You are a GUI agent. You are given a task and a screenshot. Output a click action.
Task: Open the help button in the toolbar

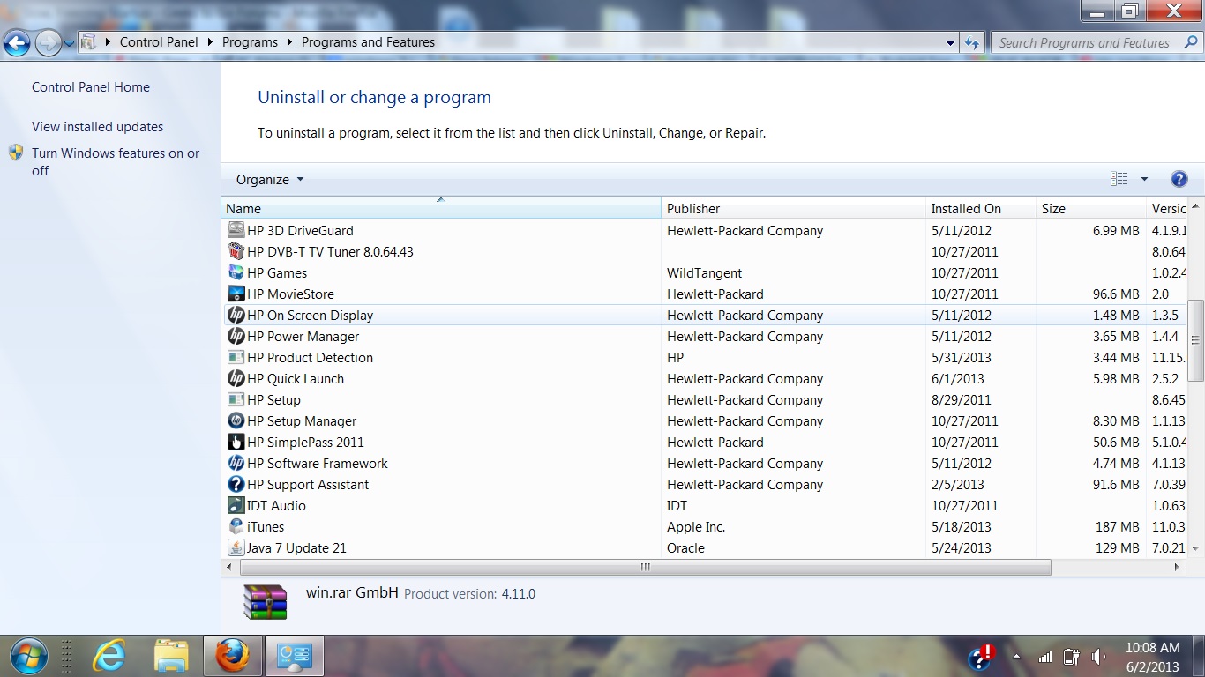pyautogui.click(x=1179, y=179)
